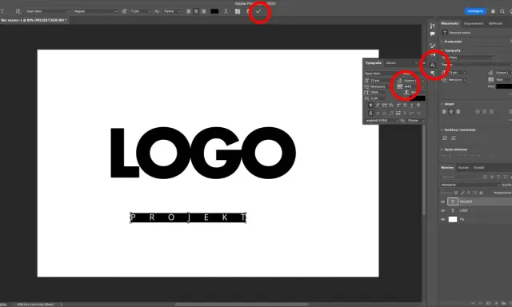Open the 72 pkt size dropdown in options bar
This screenshot has height=307, width=512.
point(140,11)
